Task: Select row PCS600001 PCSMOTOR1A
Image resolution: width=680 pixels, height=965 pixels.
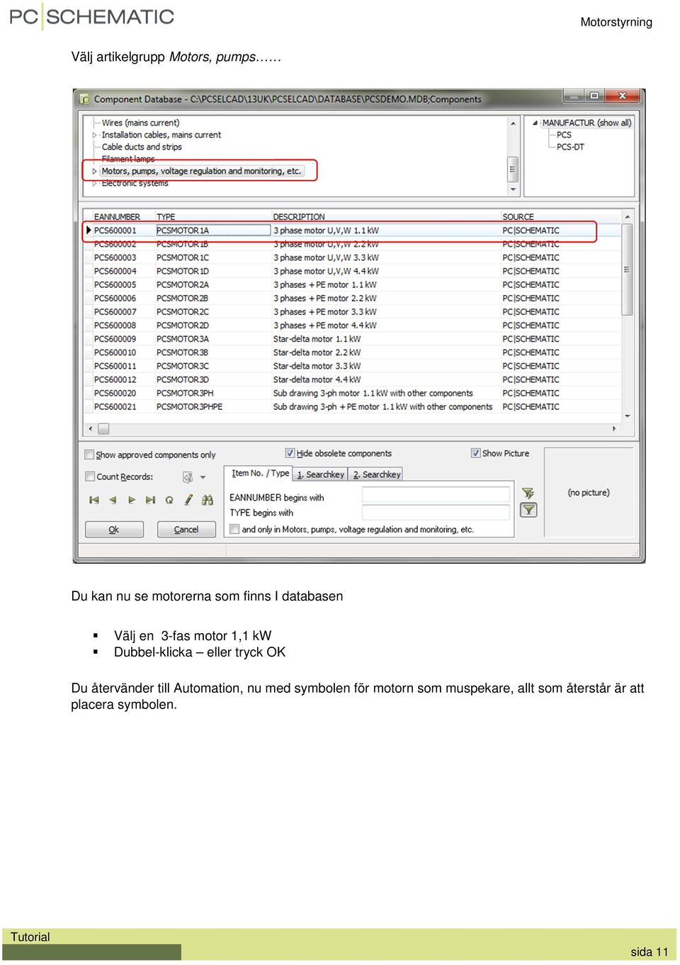Action: (353, 230)
